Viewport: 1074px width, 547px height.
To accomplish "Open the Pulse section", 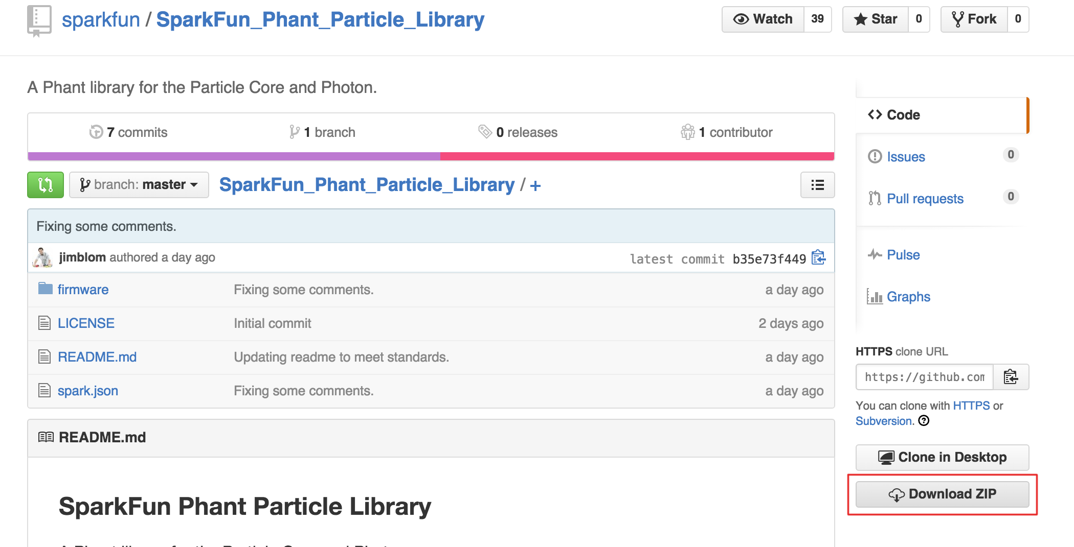I will 903,255.
